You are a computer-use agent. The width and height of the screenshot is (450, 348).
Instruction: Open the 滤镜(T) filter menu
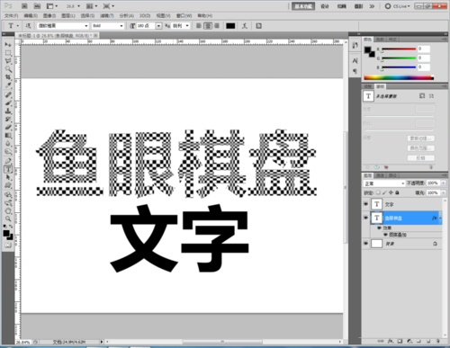(107, 15)
